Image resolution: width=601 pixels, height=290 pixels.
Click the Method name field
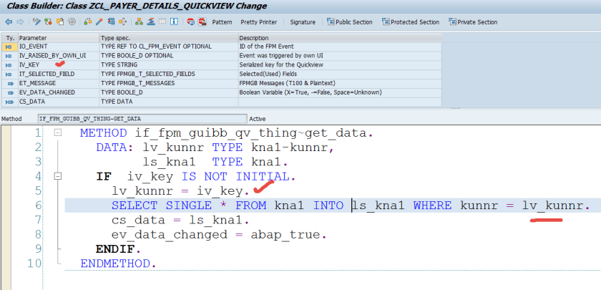(x=142, y=119)
